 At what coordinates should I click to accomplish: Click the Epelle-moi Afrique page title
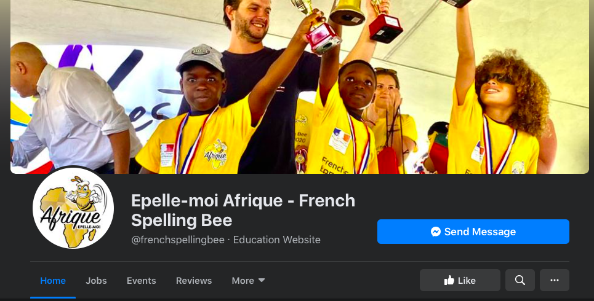tap(243, 210)
